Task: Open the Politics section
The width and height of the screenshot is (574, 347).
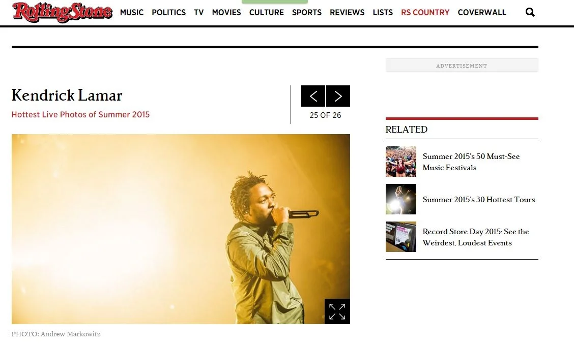Action: 169,12
